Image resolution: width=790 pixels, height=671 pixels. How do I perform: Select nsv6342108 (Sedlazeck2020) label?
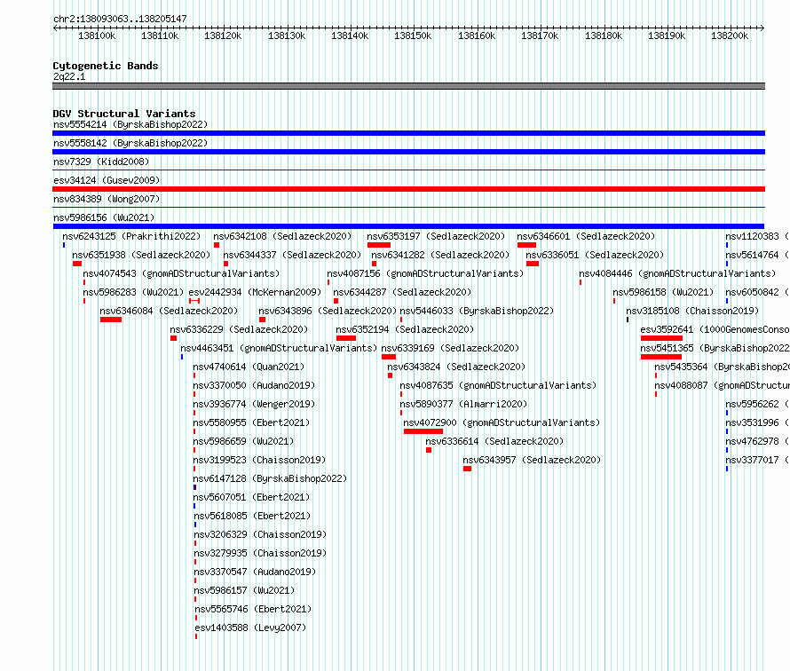point(282,236)
